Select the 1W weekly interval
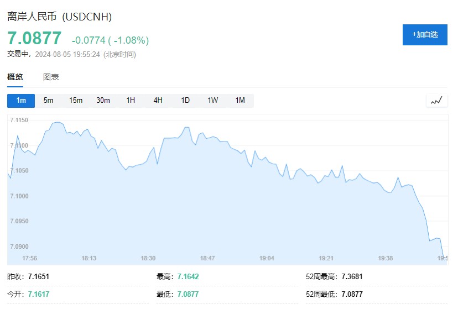Viewport: 458px width, 309px height. click(213, 101)
